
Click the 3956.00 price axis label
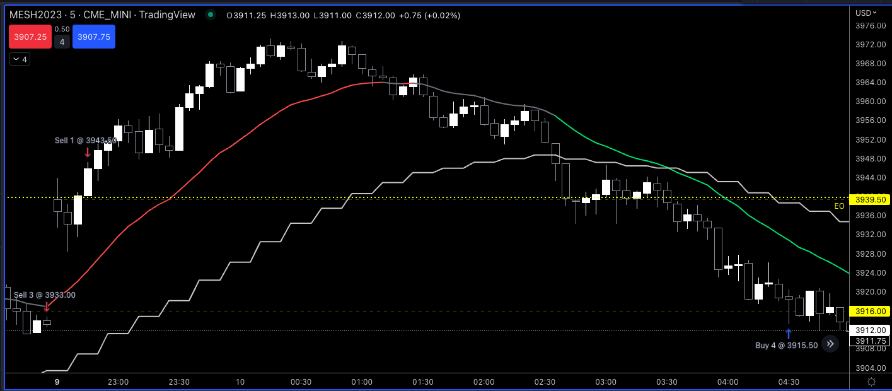point(871,120)
